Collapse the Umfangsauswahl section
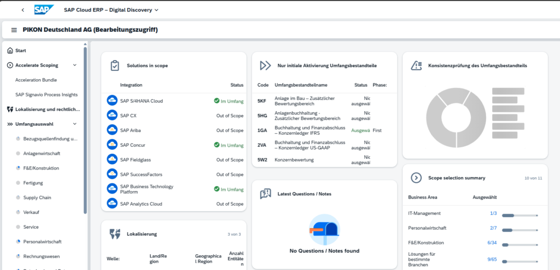This screenshot has width=560, height=270. 74,124
